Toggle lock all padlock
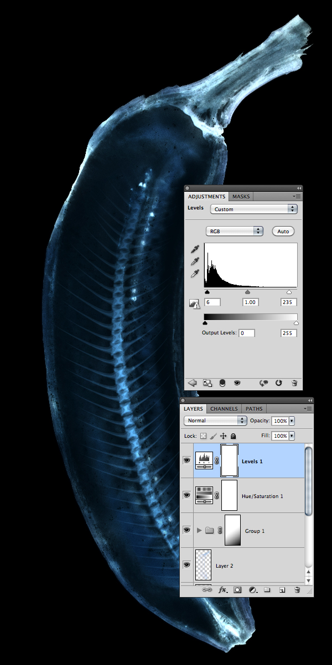This screenshot has height=665, width=332. (234, 436)
